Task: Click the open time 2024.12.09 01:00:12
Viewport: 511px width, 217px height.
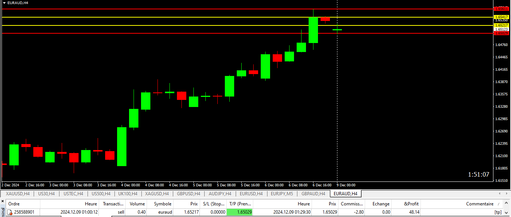Action: (x=79, y=212)
